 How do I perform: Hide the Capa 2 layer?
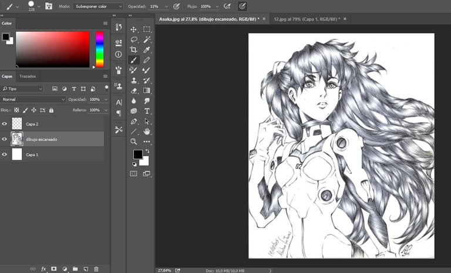coord(4,124)
